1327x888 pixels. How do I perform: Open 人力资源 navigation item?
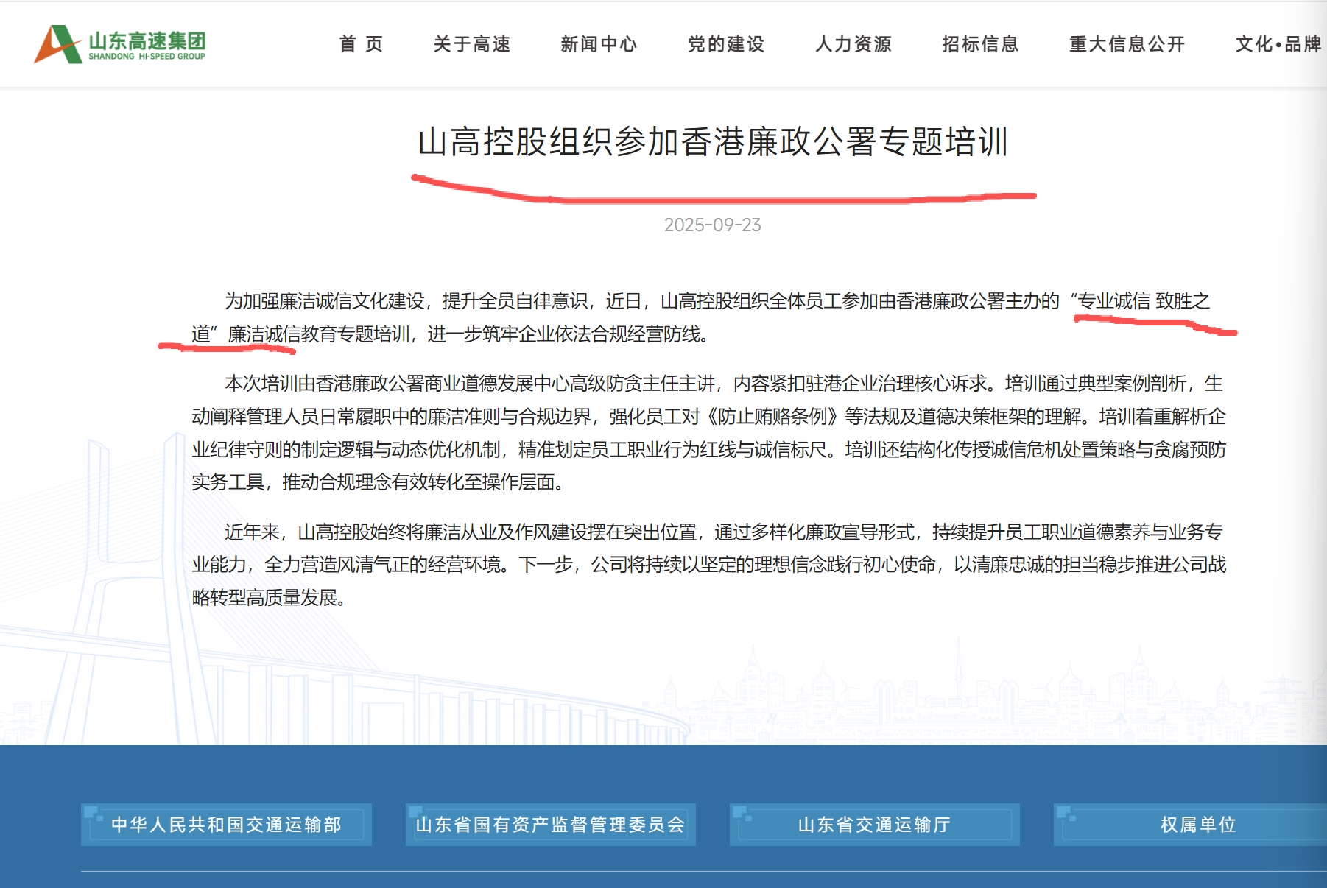[x=853, y=44]
